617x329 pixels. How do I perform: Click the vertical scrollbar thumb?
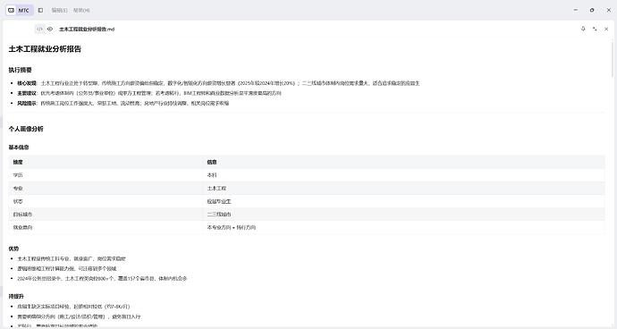click(613, 58)
